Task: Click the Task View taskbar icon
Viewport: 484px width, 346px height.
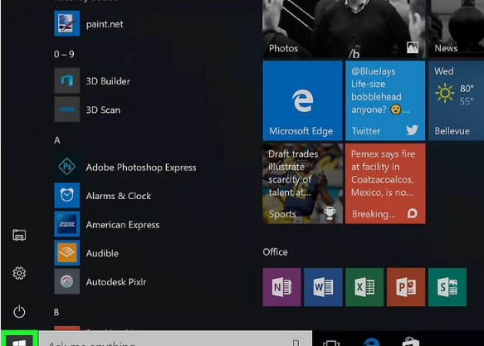Action: [331, 343]
